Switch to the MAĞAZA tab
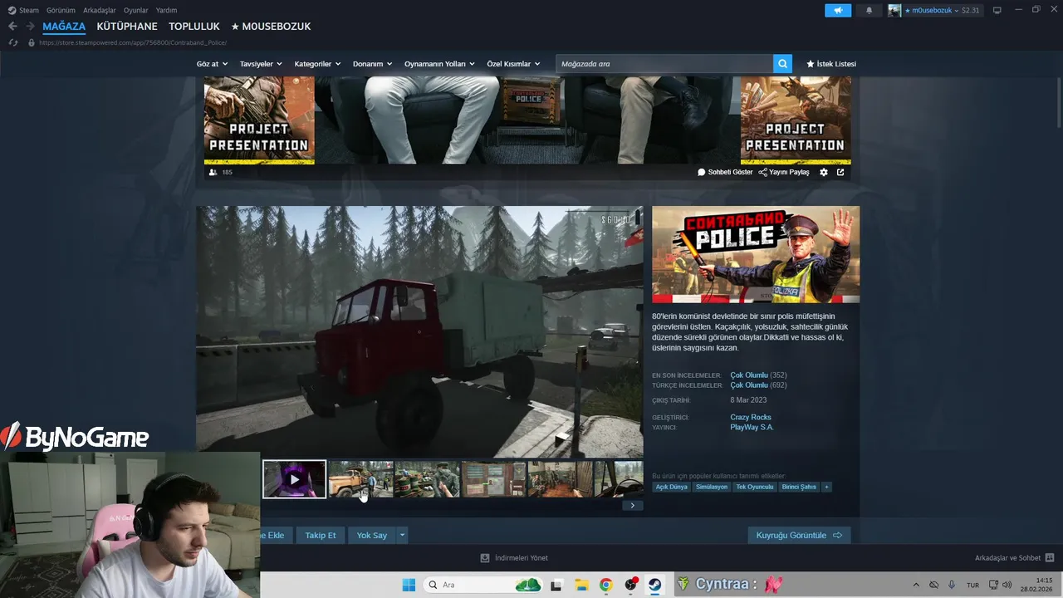 [x=64, y=27]
